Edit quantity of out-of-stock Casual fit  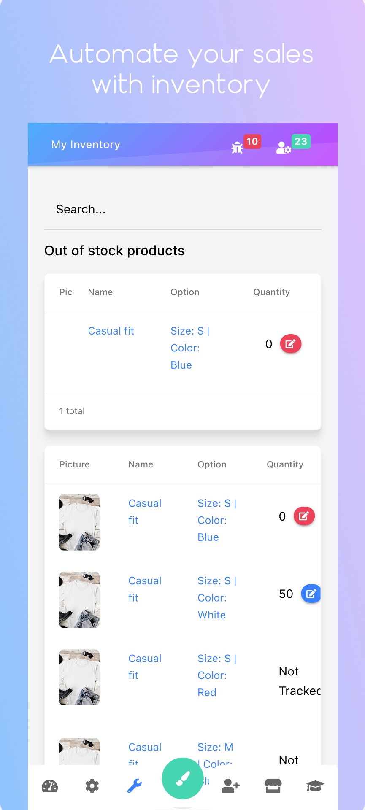[x=291, y=344]
